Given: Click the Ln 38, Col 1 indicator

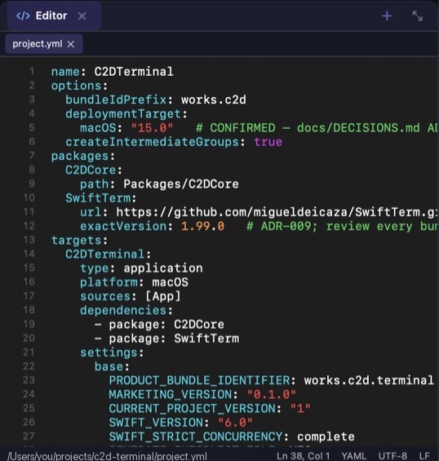Looking at the screenshot, I should [304, 456].
